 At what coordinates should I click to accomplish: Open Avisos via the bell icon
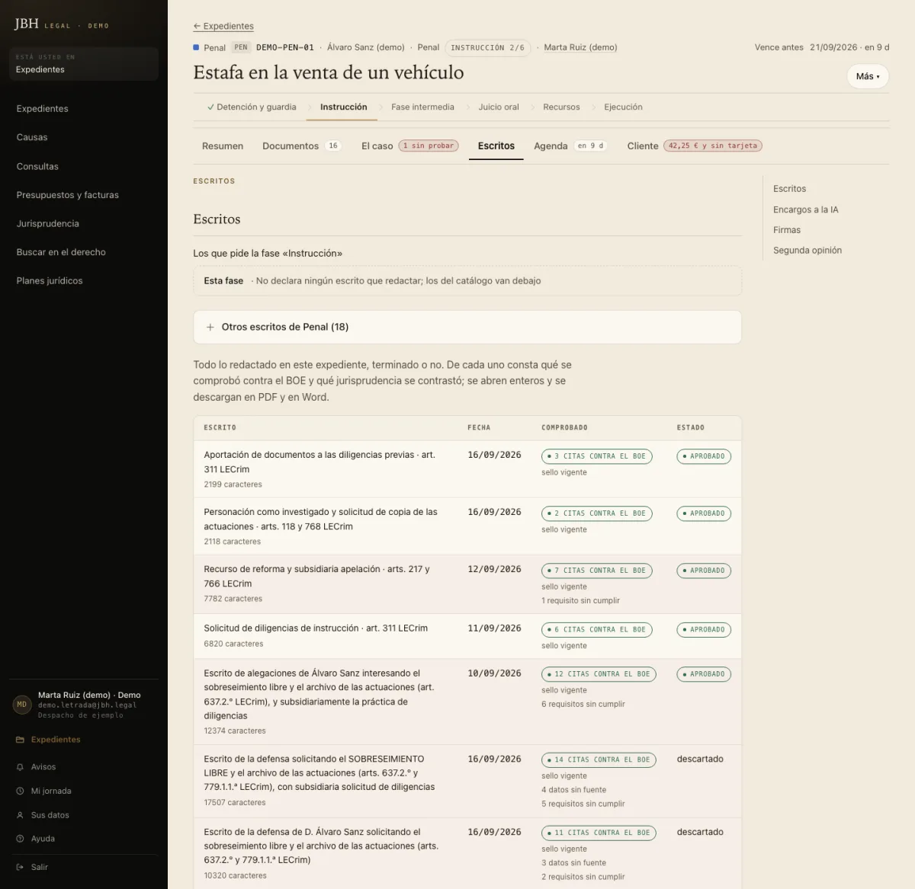pos(20,767)
